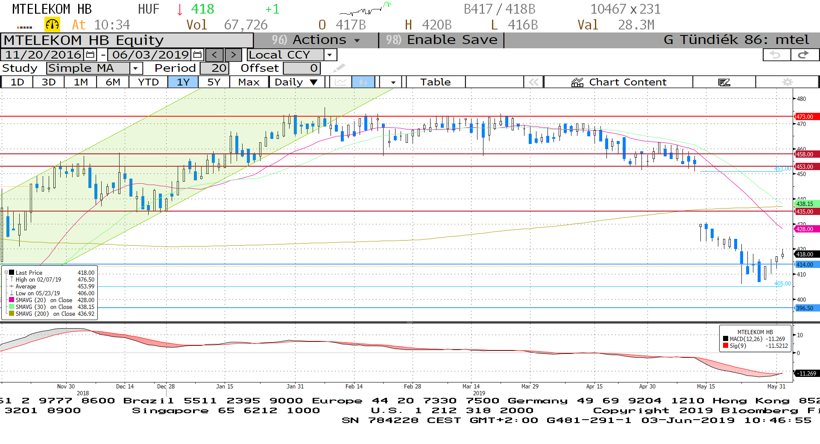Viewport: 820px width, 444px height.
Task: Click the Sig(9) red legend swatch
Action: click(725, 346)
